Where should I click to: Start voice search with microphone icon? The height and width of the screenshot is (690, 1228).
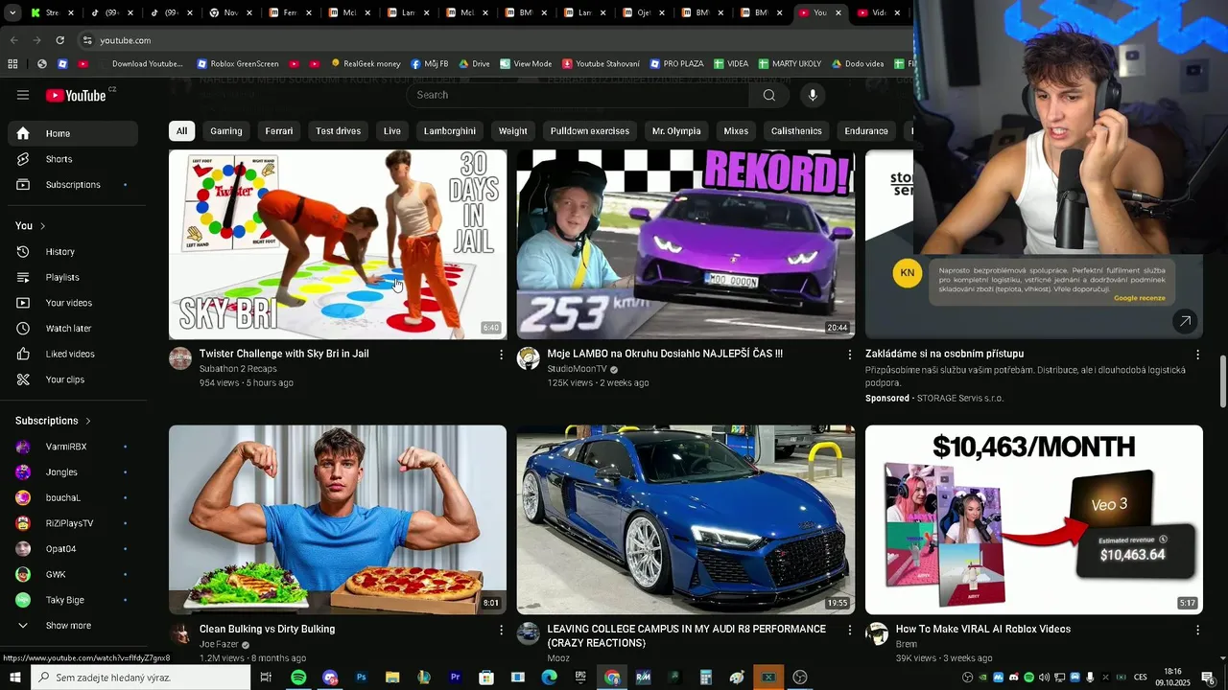pos(813,95)
